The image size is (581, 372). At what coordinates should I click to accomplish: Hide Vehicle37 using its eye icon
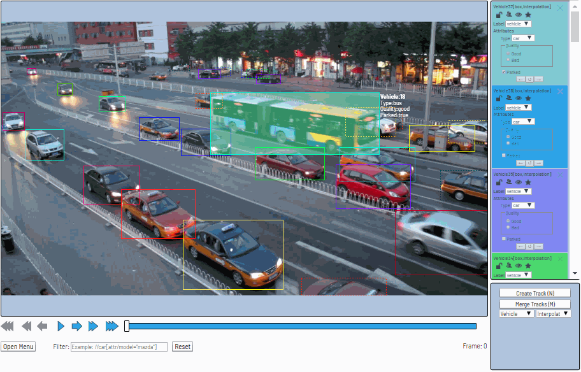tap(519, 15)
